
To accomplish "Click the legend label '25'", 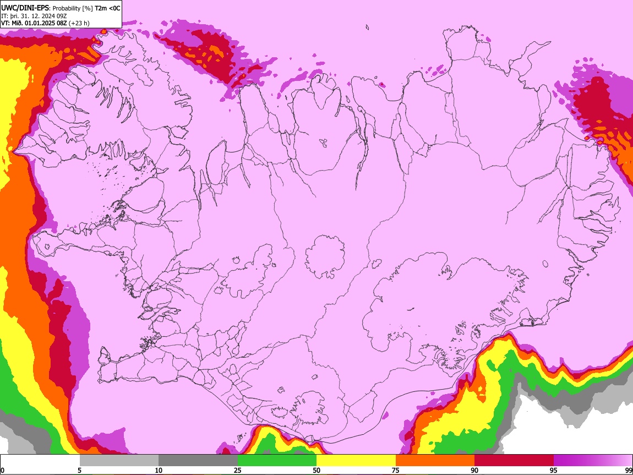I will (237, 470).
